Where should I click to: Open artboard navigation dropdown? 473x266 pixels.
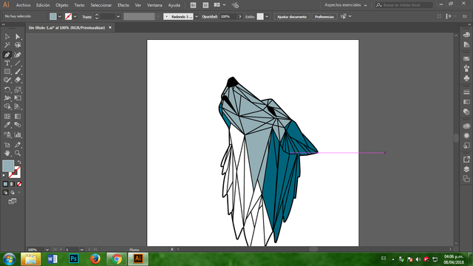tap(82, 250)
